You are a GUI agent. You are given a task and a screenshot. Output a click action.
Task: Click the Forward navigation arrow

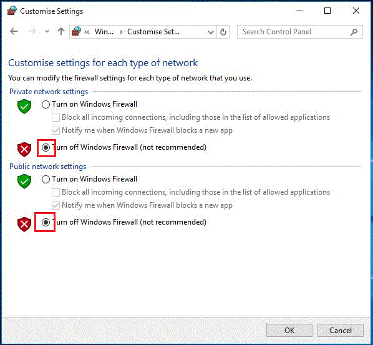pos(32,31)
